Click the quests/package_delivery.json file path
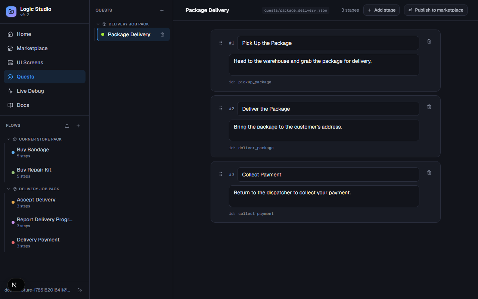The image size is (478, 299). (296, 10)
